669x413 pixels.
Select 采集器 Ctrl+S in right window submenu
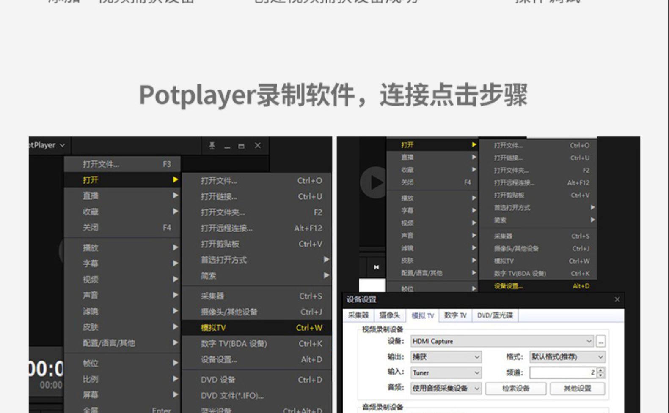point(538,236)
